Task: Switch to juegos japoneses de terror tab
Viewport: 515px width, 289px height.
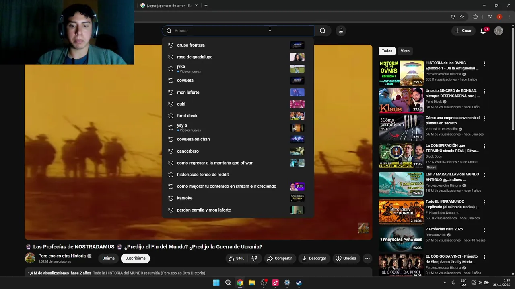Action: tap(169, 6)
